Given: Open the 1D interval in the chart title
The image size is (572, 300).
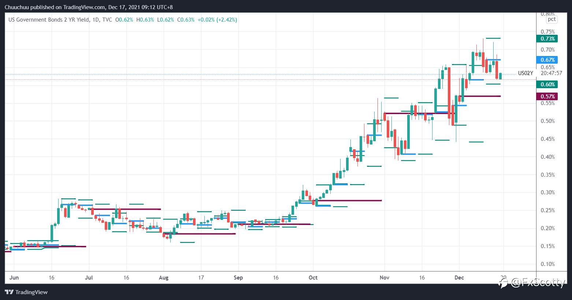Looking at the screenshot, I should (95, 20).
